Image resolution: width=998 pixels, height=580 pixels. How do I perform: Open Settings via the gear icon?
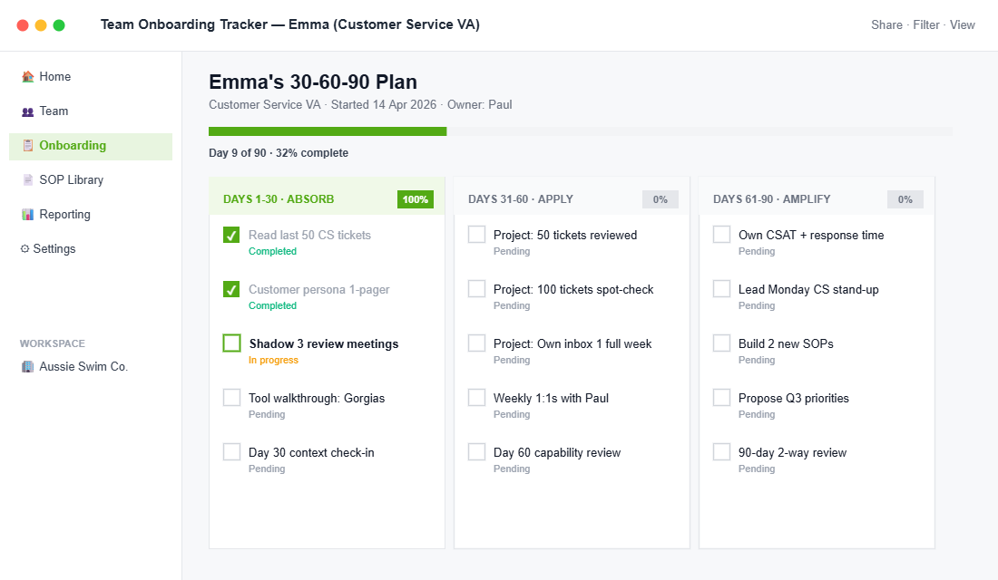(x=27, y=248)
